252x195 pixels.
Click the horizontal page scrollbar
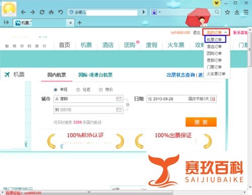[89, 192]
